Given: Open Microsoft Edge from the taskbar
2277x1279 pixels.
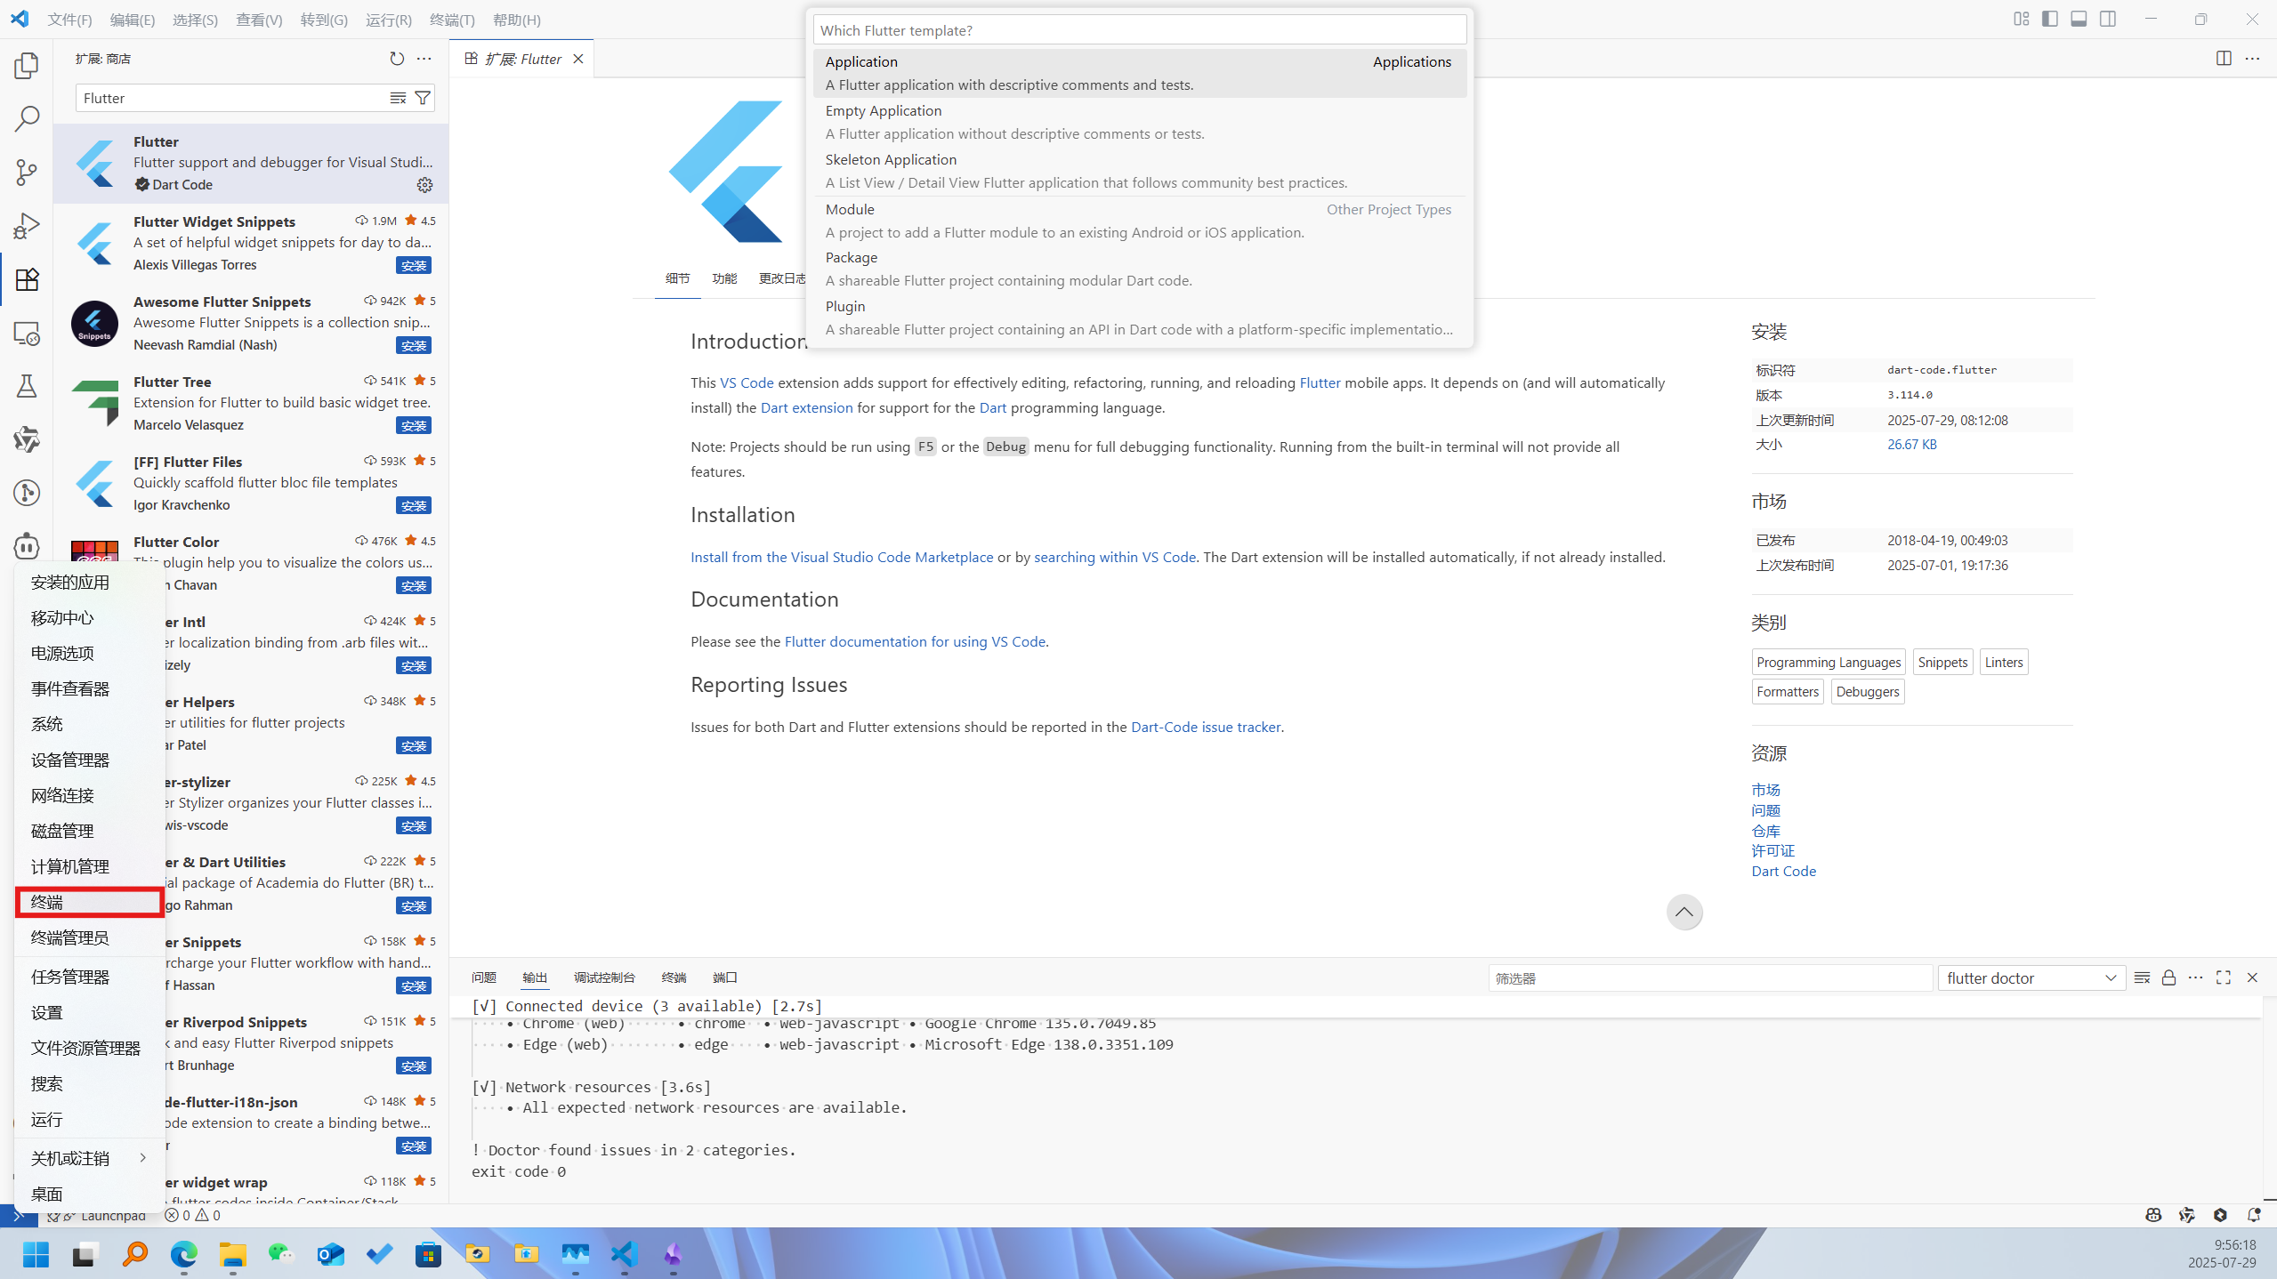Looking at the screenshot, I should [x=184, y=1254].
